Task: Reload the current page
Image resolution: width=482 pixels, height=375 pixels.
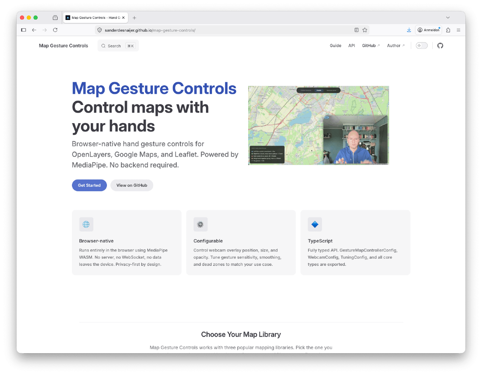Action: point(55,30)
